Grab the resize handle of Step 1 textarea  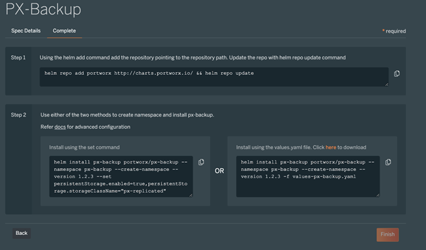(386, 84)
